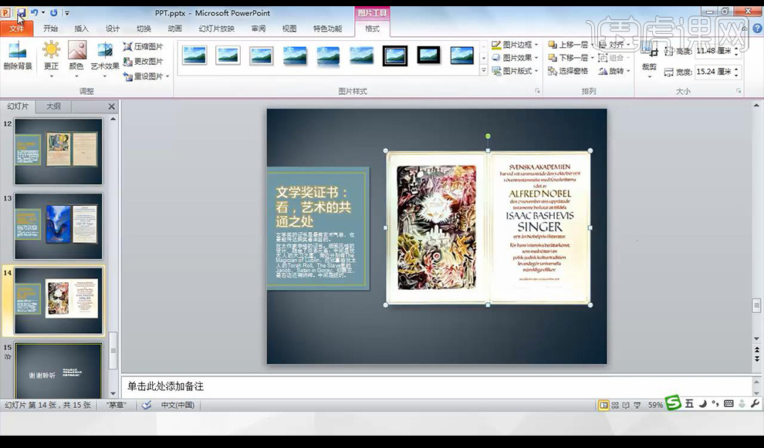Click the 中文(中国) language indicator

[177, 405]
